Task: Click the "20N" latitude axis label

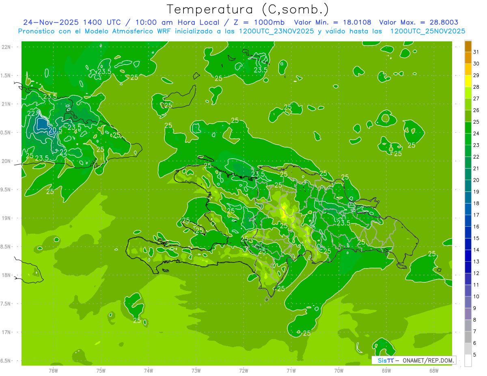Action: (x=6, y=161)
